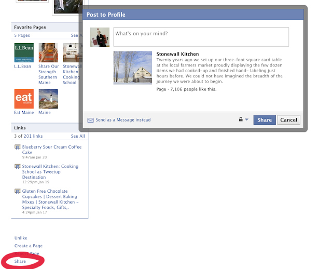Open Gluten Free Chocolate Cupcakes link
The height and width of the screenshot is (269, 332).
pos(50,199)
